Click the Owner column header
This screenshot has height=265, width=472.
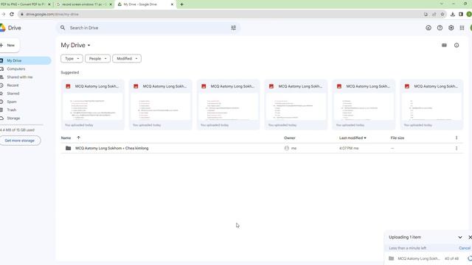290,138
